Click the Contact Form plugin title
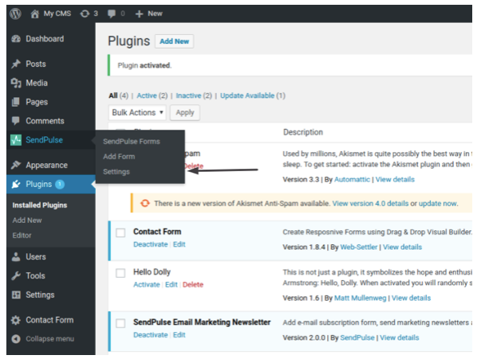This screenshot has width=489, height=363. tap(157, 232)
